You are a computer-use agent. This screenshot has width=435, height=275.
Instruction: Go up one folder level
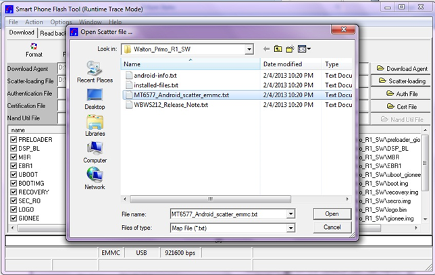278,49
